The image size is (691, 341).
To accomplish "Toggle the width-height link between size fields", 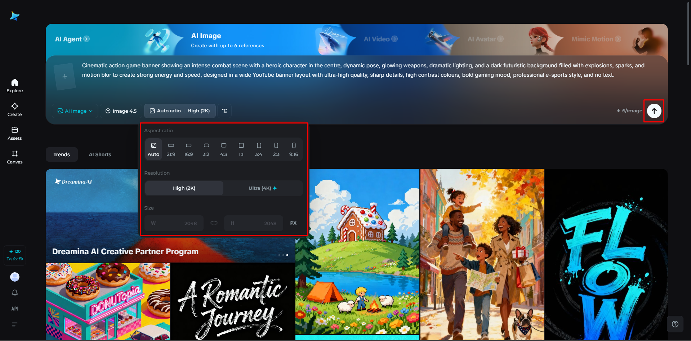I will (x=214, y=223).
